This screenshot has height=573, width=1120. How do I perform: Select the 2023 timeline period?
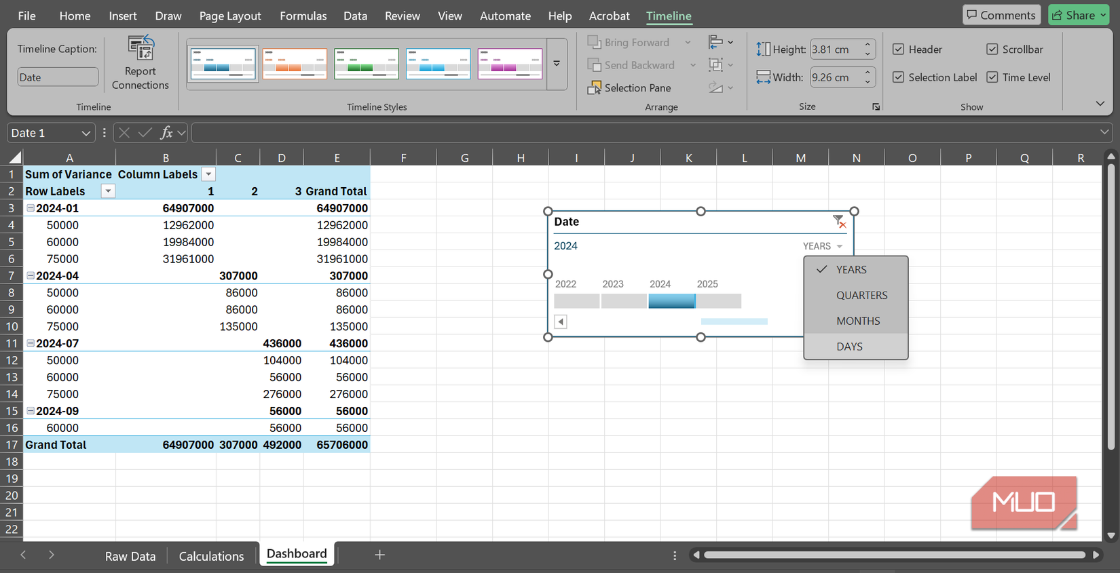pos(624,301)
